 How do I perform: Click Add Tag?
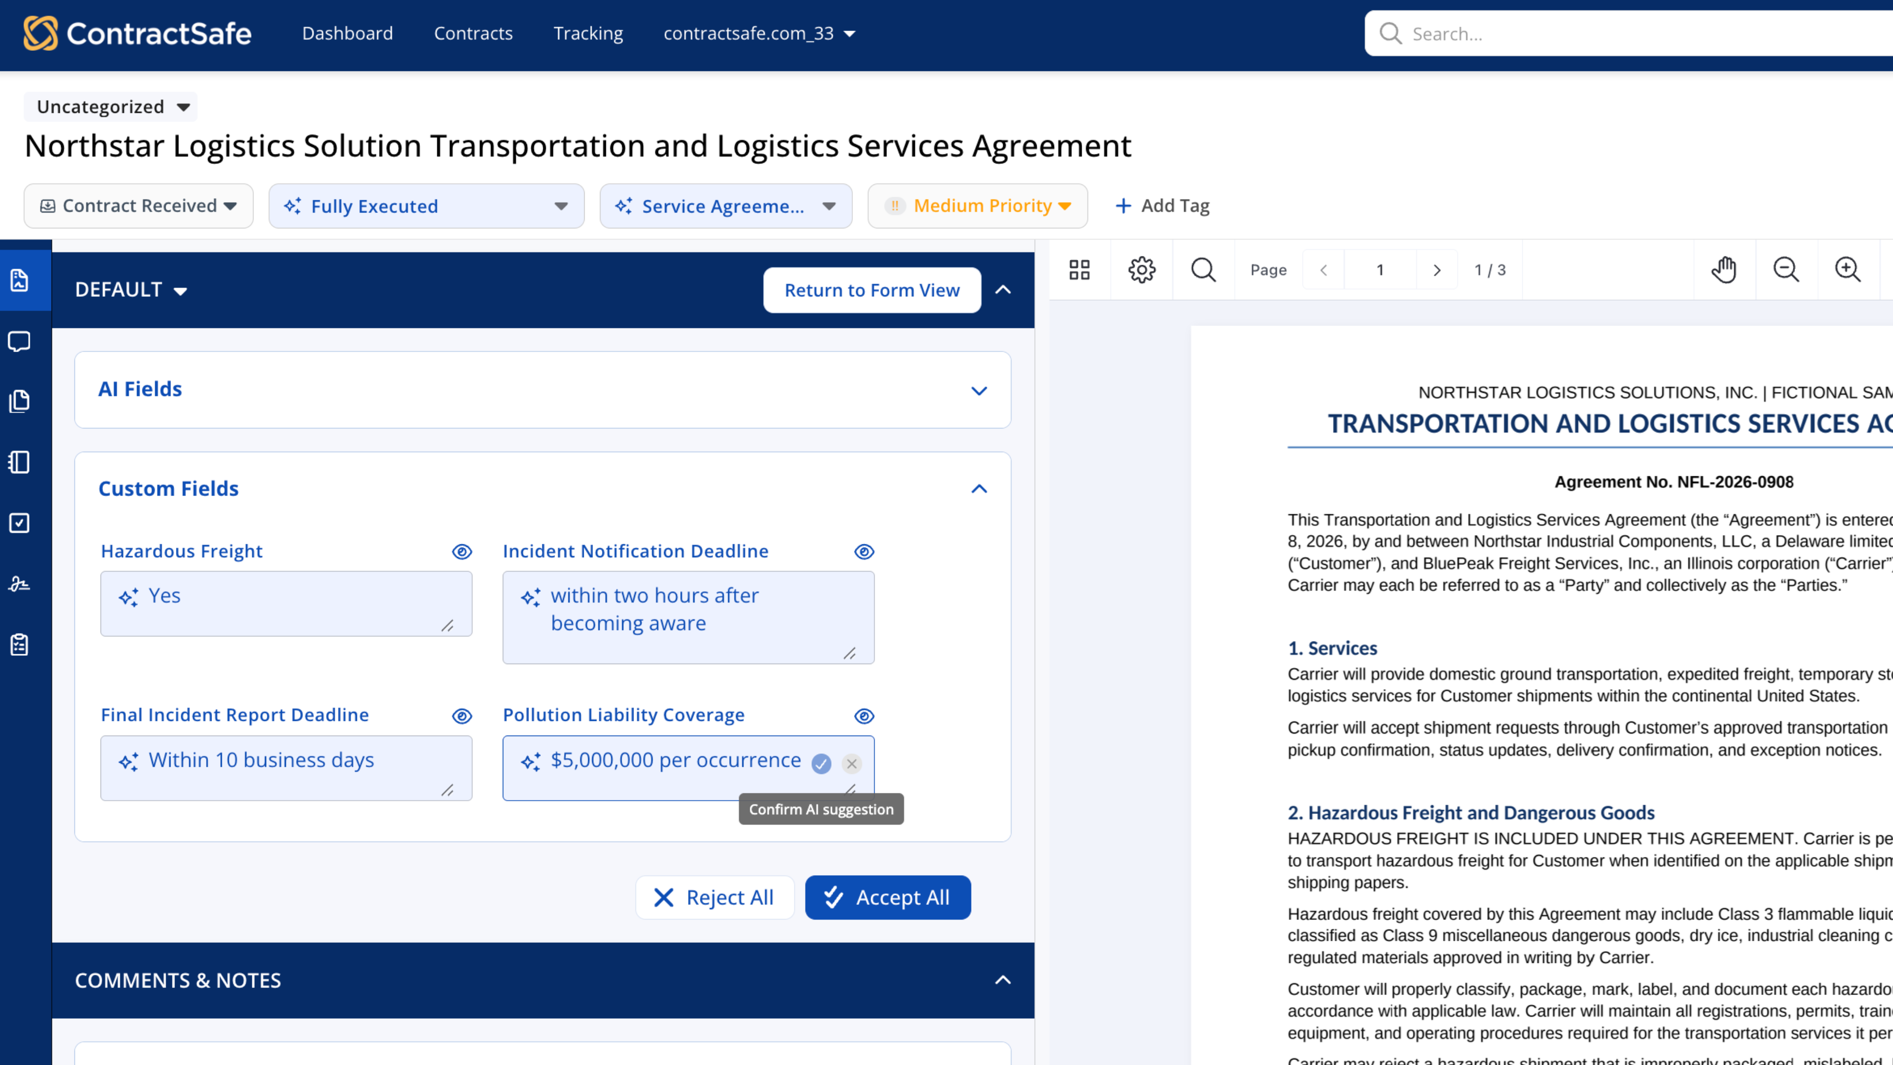[x=1162, y=206]
